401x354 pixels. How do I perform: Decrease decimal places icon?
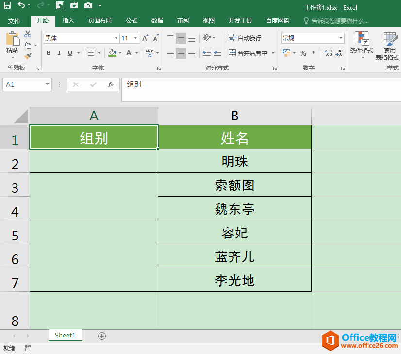[x=339, y=53]
